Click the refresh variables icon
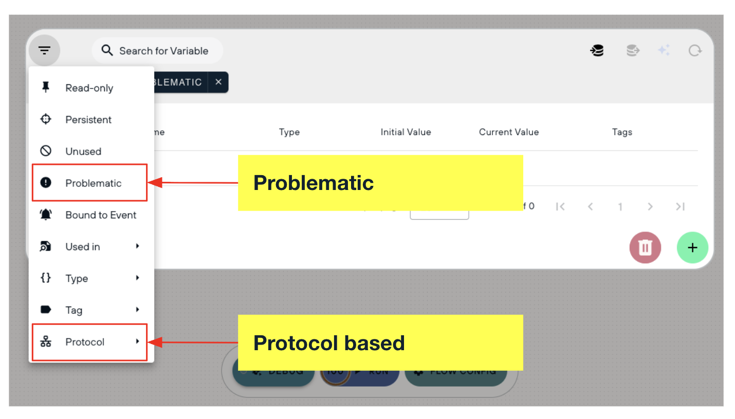 tap(695, 50)
